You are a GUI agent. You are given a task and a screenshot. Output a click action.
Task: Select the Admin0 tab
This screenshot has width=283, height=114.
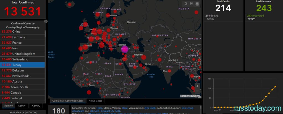pos(9,106)
